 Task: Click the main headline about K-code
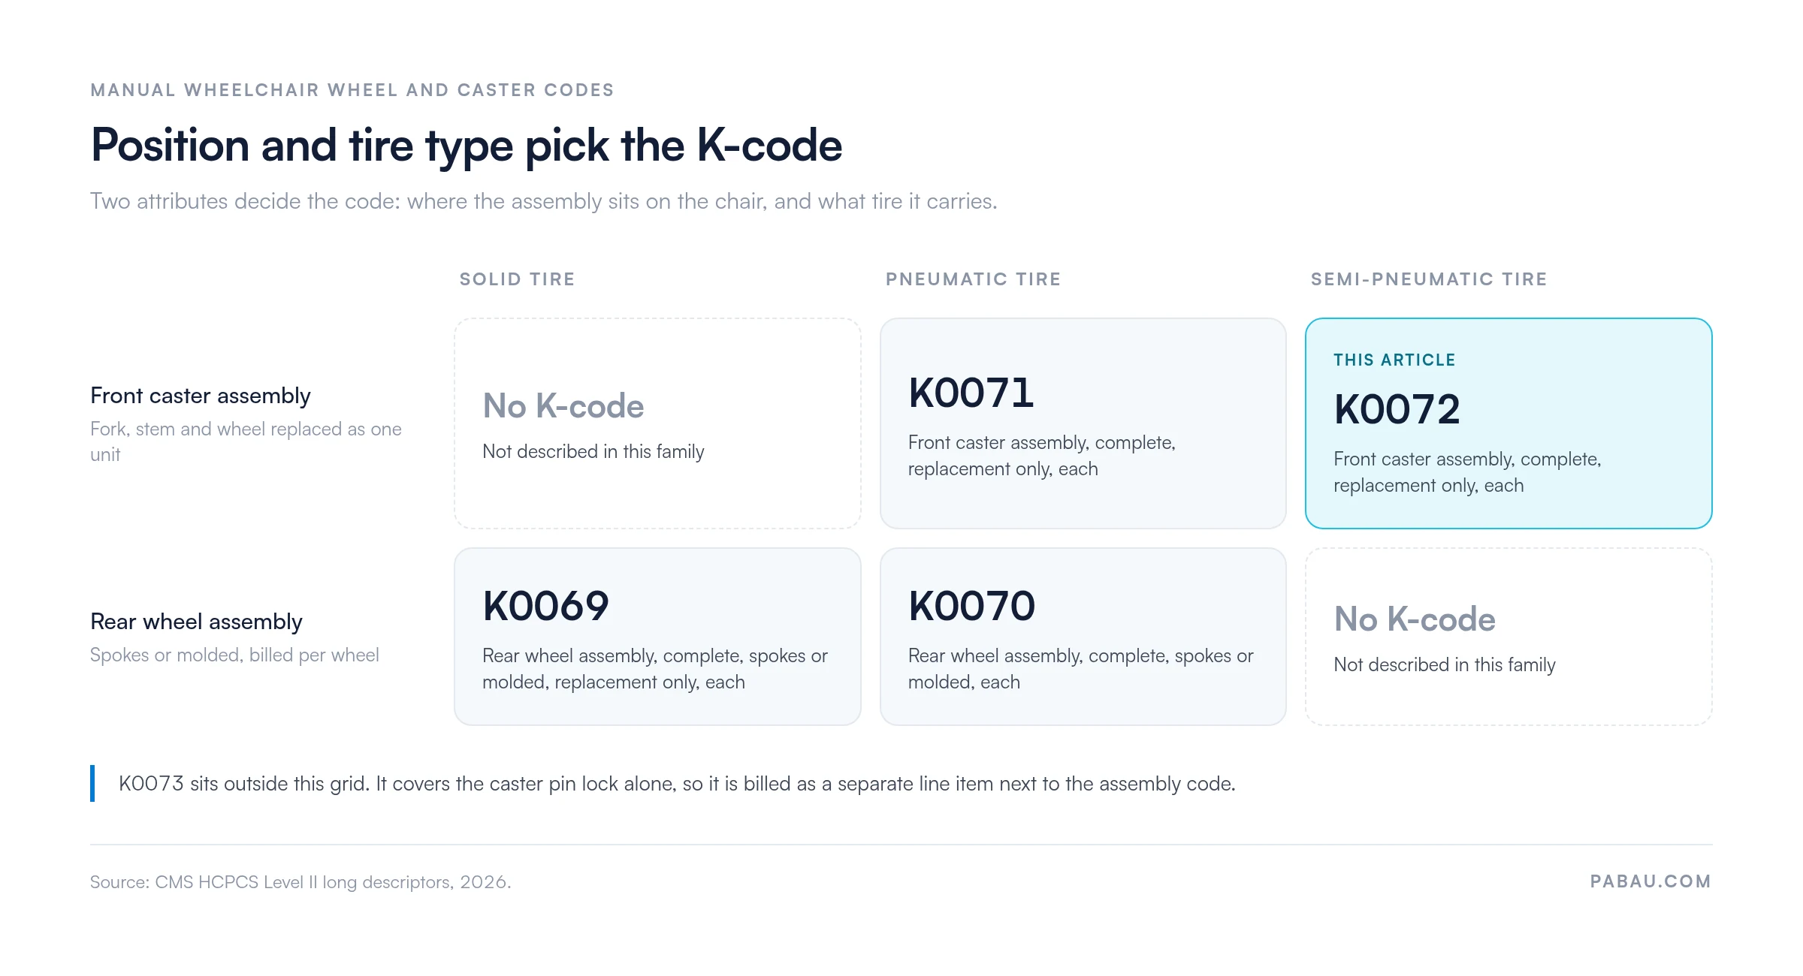click(x=466, y=146)
